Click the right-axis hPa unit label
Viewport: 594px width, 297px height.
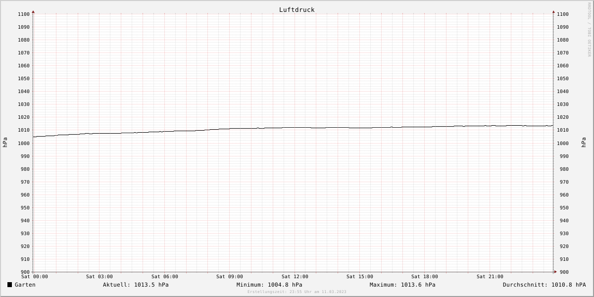point(584,143)
